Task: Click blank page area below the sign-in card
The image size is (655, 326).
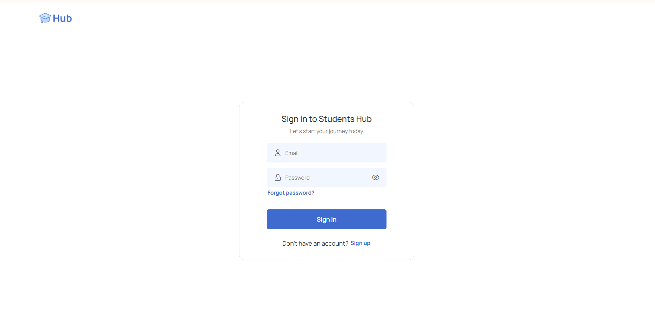Action: coord(327,294)
